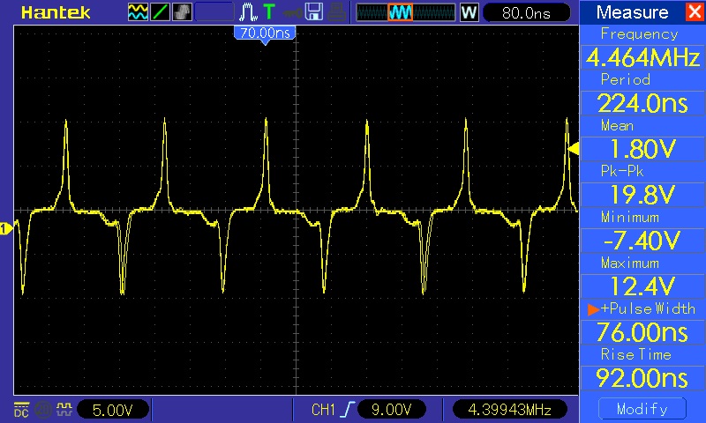Click the Measure panel title
The height and width of the screenshot is (423, 706).
pyautogui.click(x=632, y=12)
